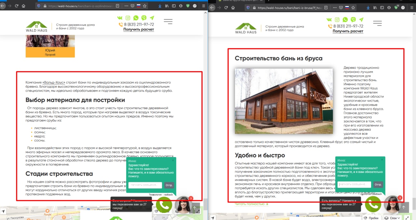The width and height of the screenshot is (416, 220).
Task: Click the consultant avatar on the left page
Action: (x=184, y=205)
